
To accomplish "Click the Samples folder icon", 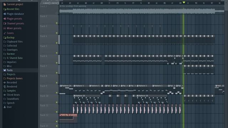I will click(x=5, y=91).
